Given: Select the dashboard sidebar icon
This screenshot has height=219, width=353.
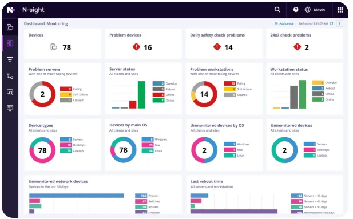Looking at the screenshot, I should point(10,43).
